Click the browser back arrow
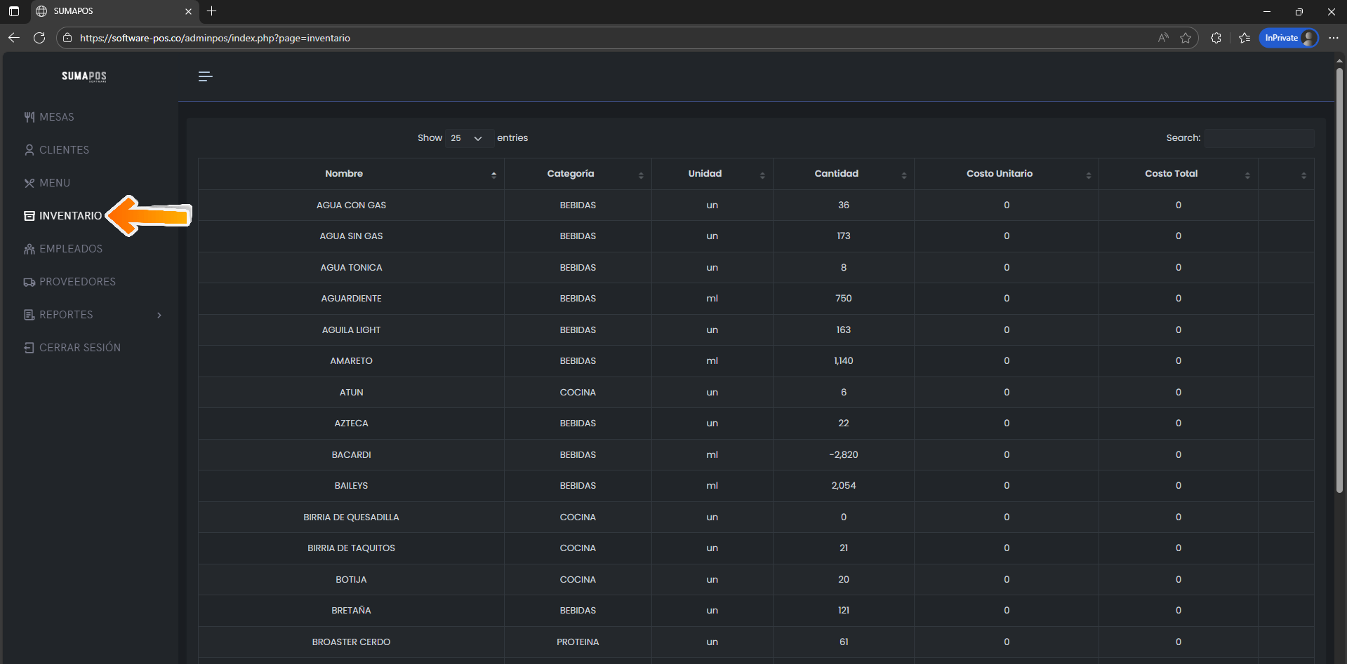1347x664 pixels. point(14,38)
